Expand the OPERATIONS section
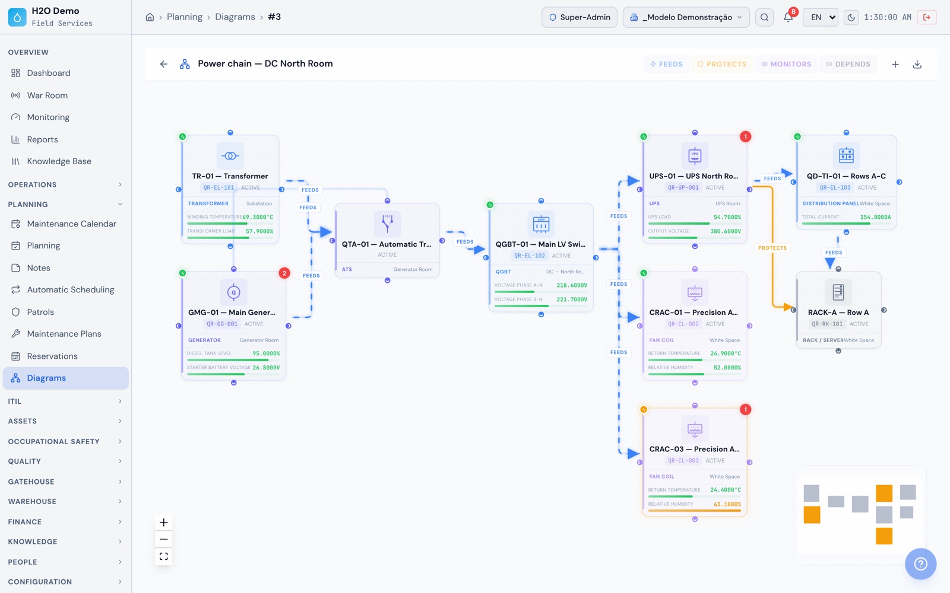This screenshot has height=593, width=950. [x=65, y=185]
